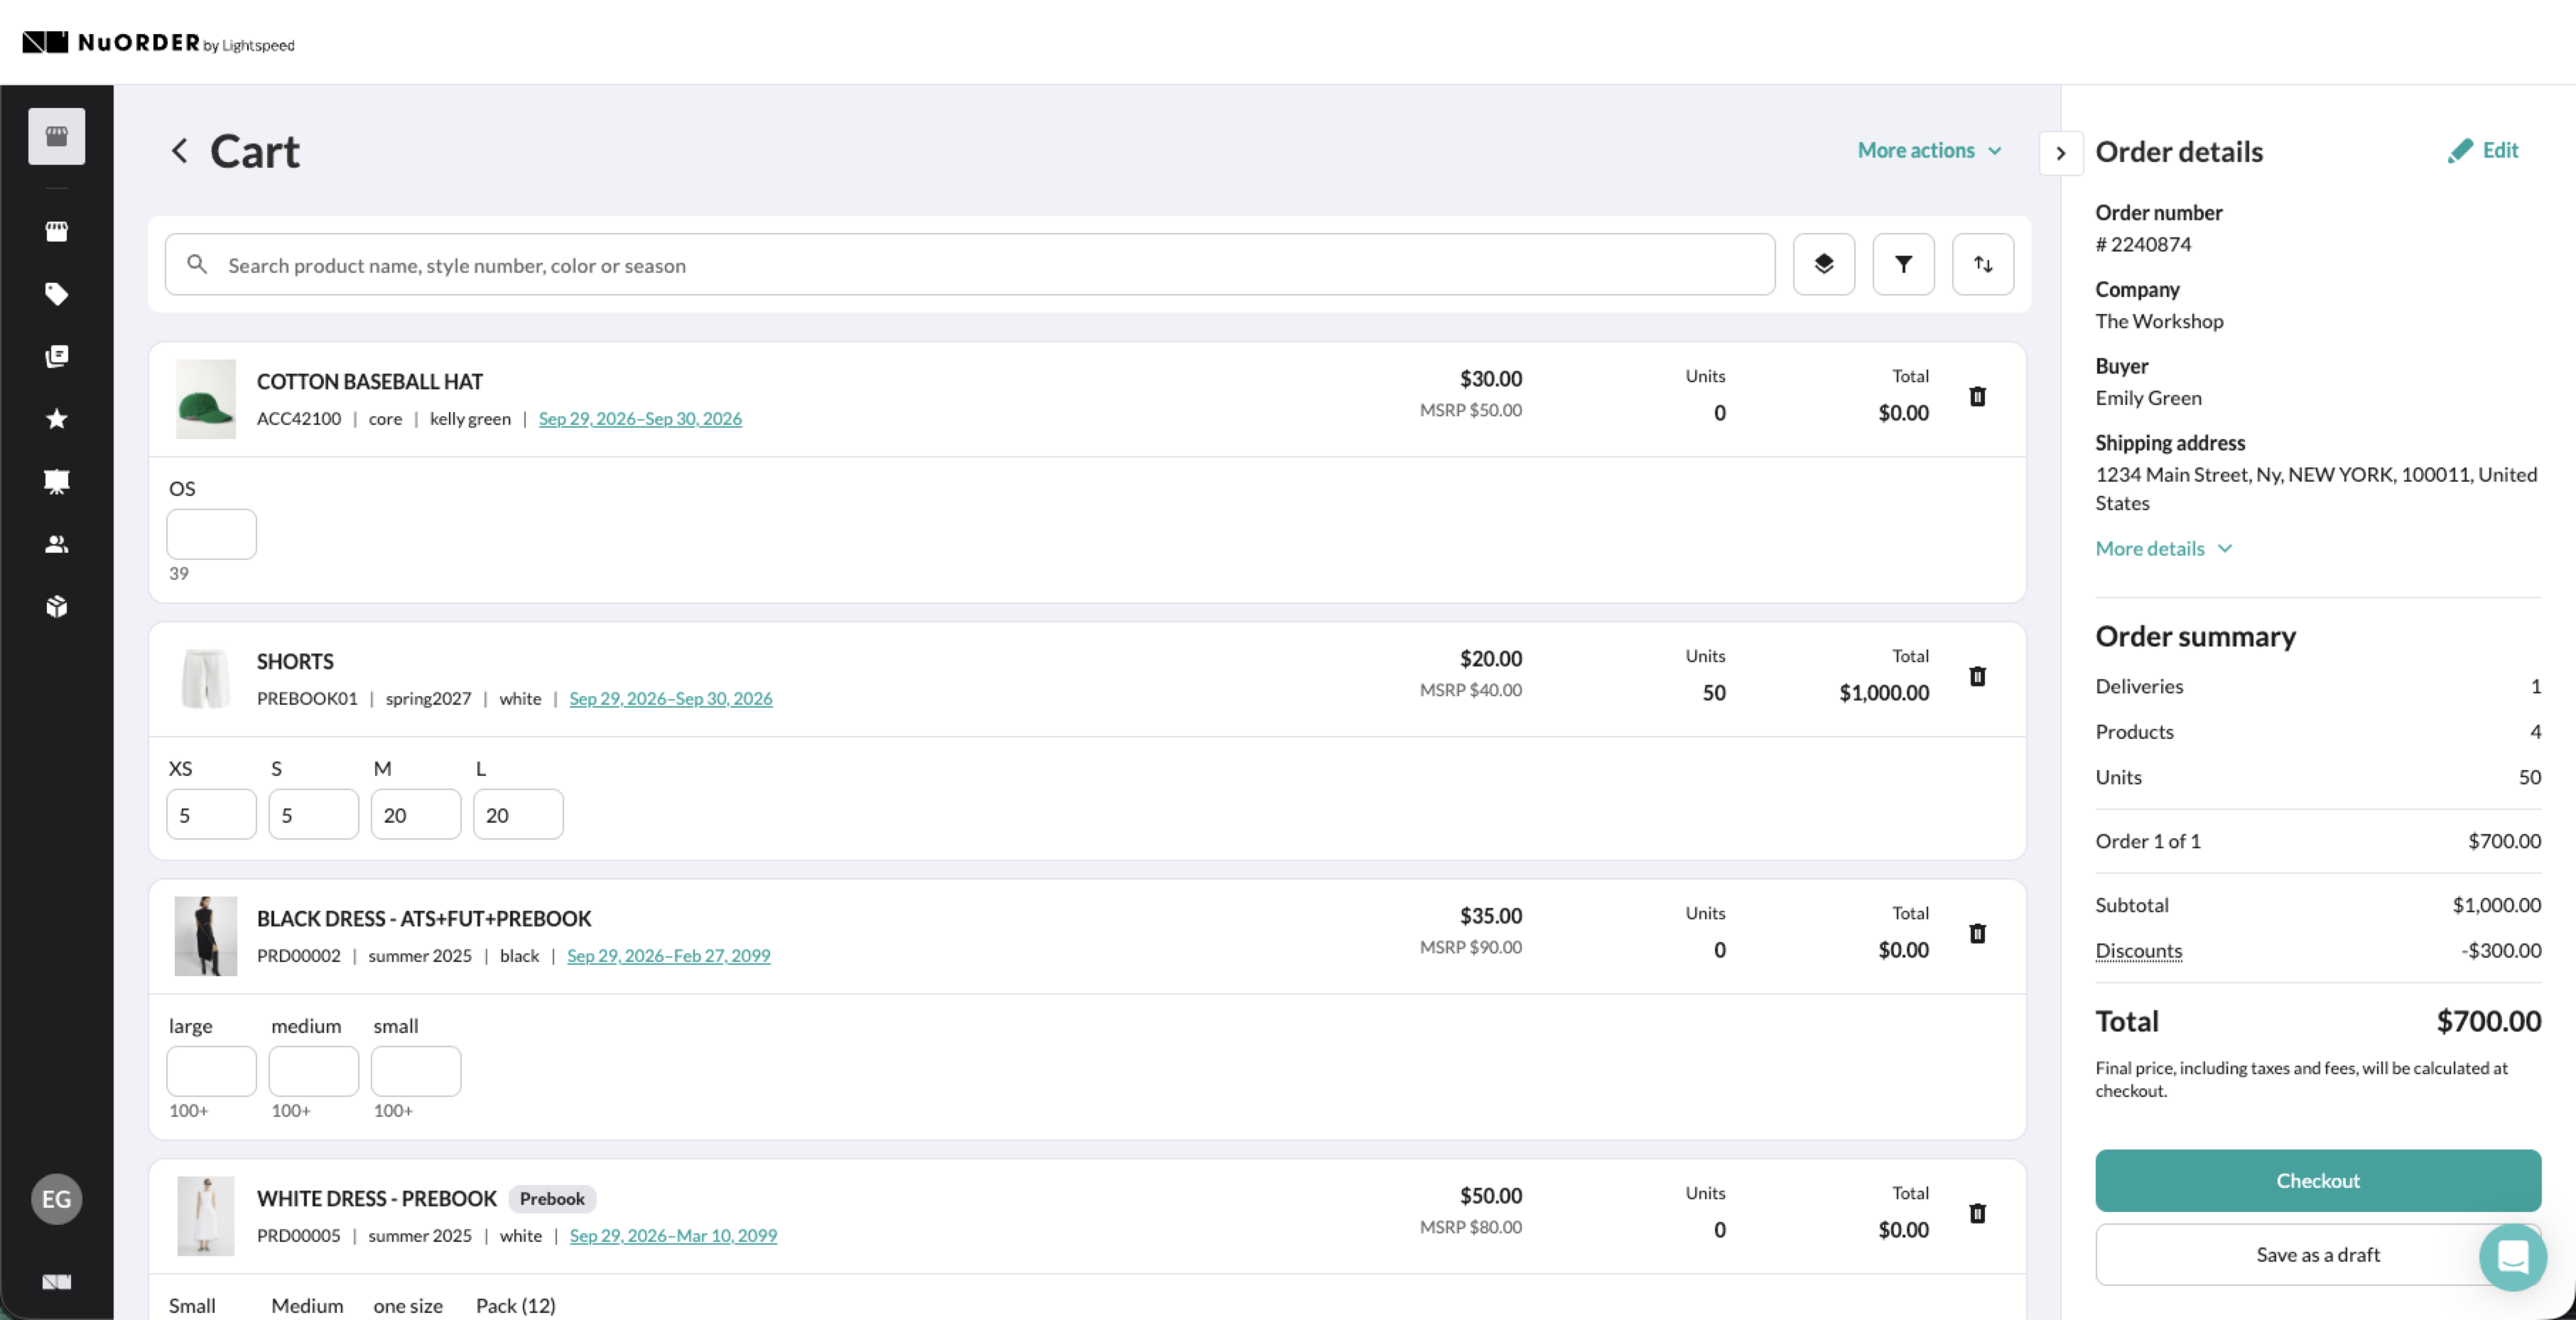
Task: Click the NuORDER logo
Action: 158,42
